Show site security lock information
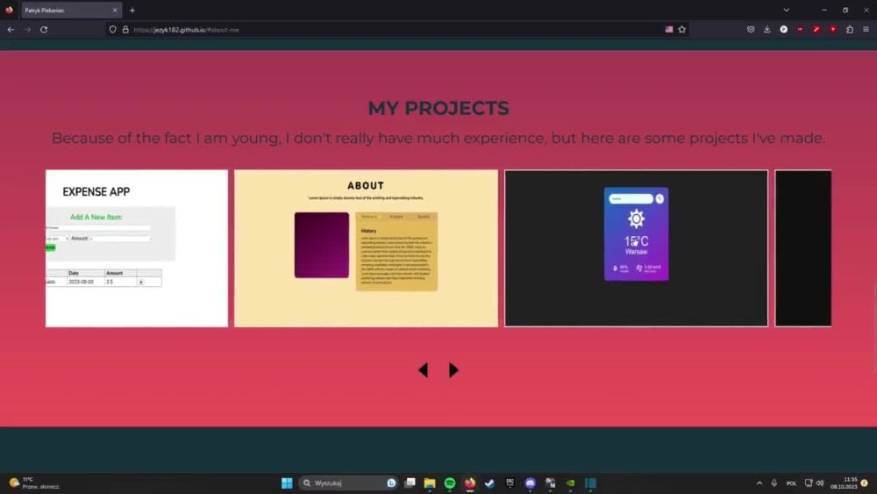The width and height of the screenshot is (877, 494). [125, 30]
